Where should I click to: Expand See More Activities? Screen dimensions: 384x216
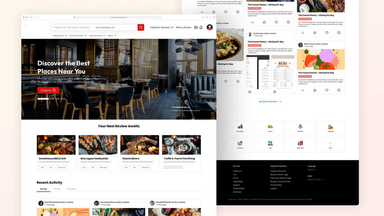click(x=270, y=102)
